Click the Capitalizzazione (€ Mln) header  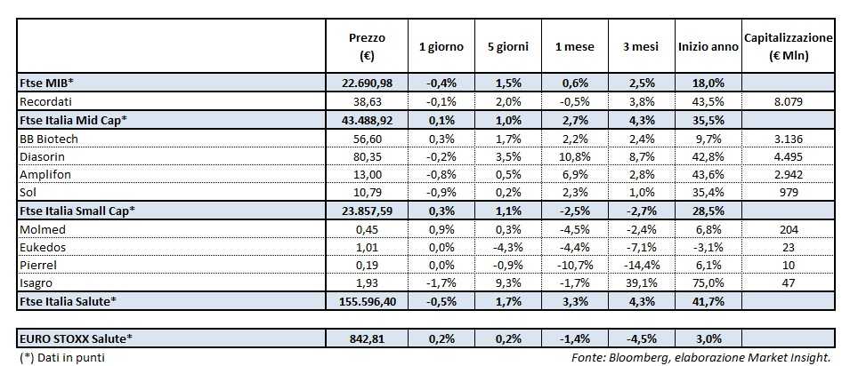click(788, 46)
